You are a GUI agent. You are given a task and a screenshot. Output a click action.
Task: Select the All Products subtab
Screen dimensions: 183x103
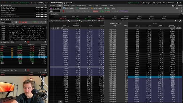click(55, 8)
